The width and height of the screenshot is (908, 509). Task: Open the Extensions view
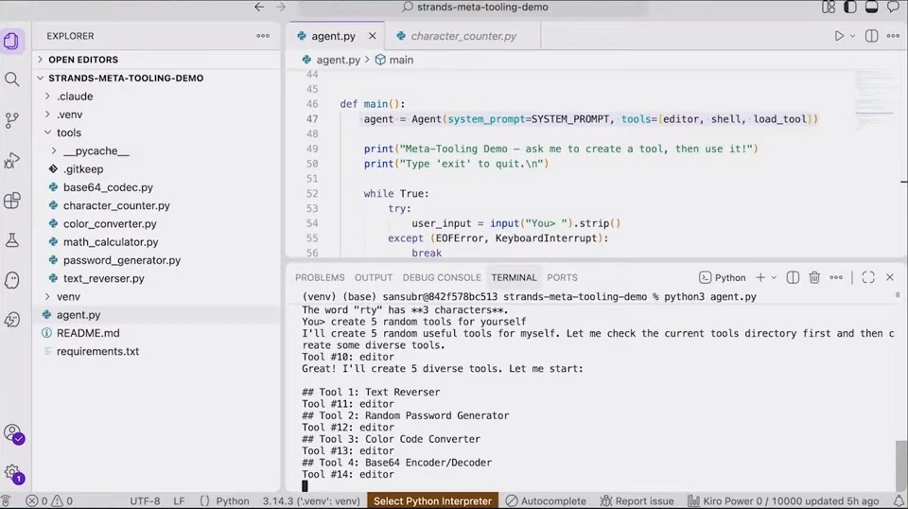pos(11,201)
